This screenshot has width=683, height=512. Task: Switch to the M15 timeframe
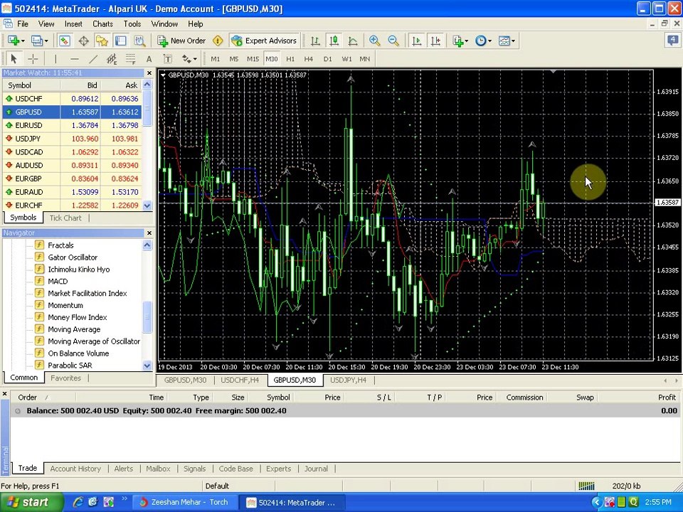point(253,59)
